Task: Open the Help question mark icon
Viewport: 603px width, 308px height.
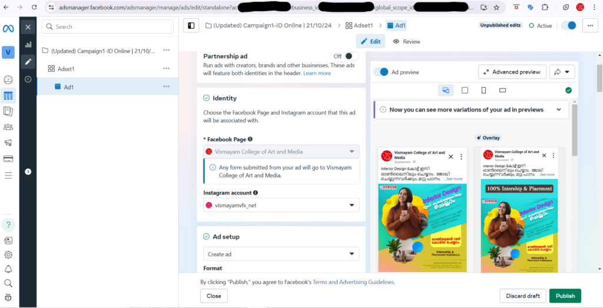Action: tap(8, 224)
